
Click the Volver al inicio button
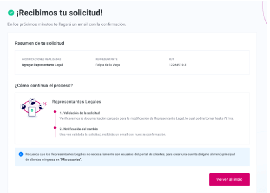coord(229,179)
